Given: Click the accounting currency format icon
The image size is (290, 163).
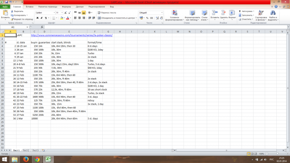Looking at the screenshot, I should click(x=141, y=18).
